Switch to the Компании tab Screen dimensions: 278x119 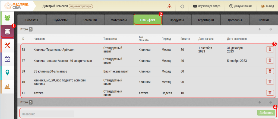pyautogui.click(x=90, y=20)
